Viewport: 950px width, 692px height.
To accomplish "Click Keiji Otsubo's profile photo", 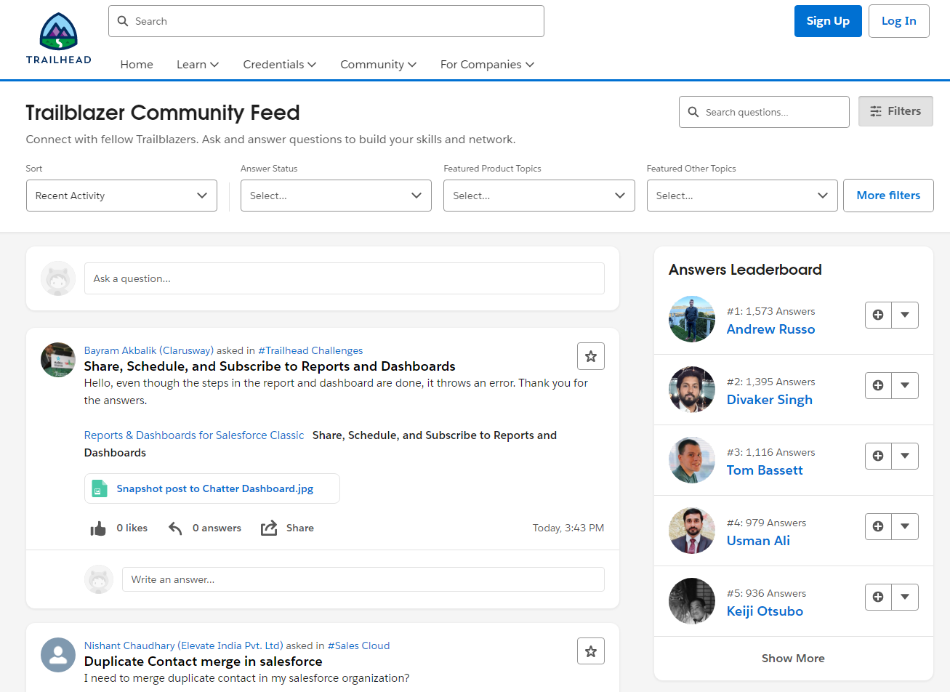I will (x=692, y=601).
